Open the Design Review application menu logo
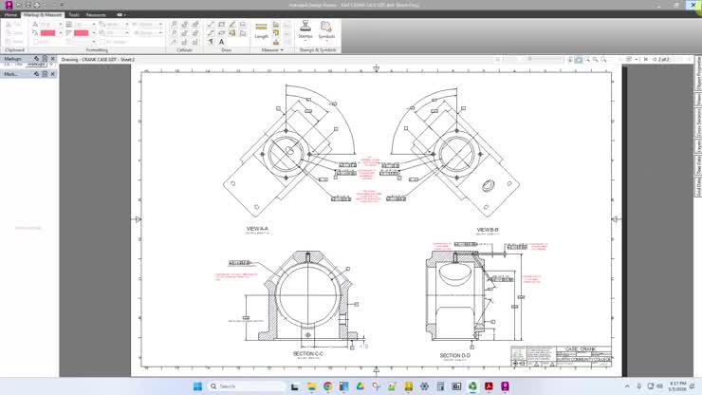Viewport: 702px width, 395px height. click(x=9, y=5)
